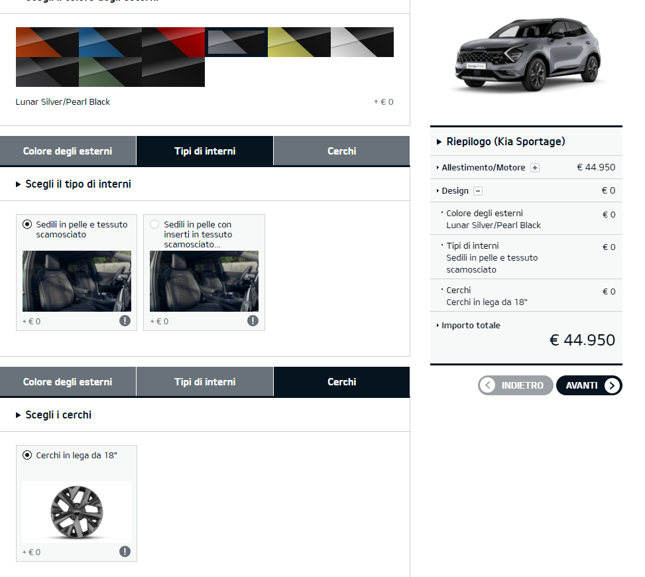Click the Importo totale label
Viewport: 645px width, 577px height.
471,325
